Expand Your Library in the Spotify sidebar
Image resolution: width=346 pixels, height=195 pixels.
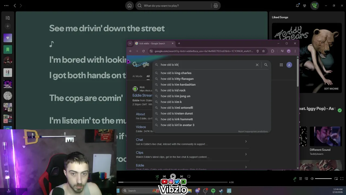[8, 18]
